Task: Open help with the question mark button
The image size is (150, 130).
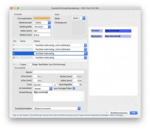Action: (x=106, y=113)
